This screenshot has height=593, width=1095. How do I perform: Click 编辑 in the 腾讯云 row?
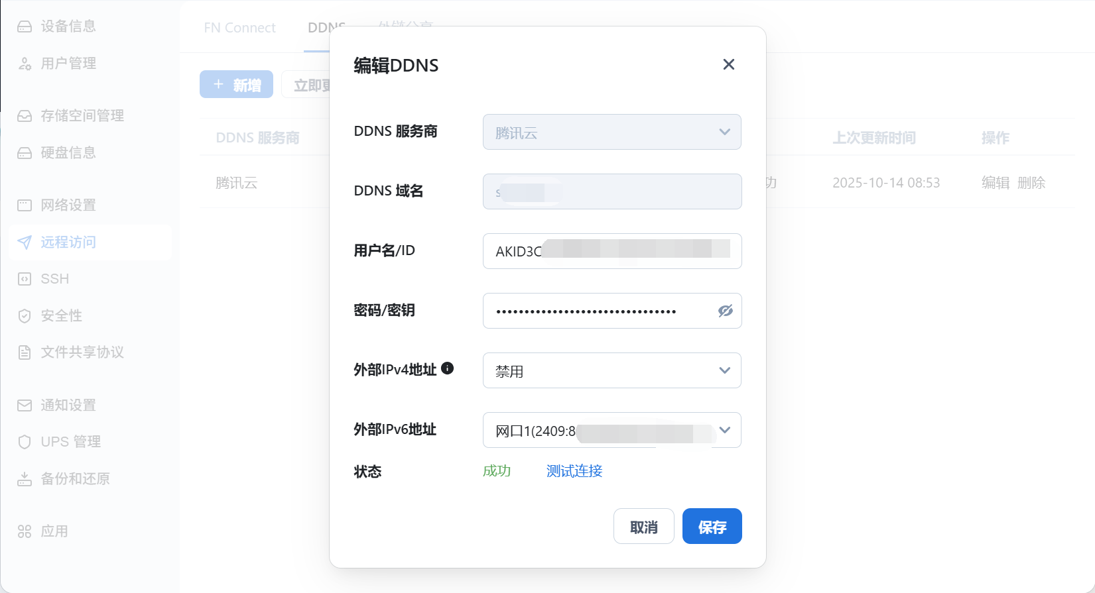point(996,183)
